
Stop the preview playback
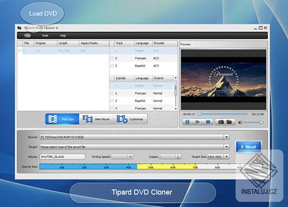click(208, 122)
